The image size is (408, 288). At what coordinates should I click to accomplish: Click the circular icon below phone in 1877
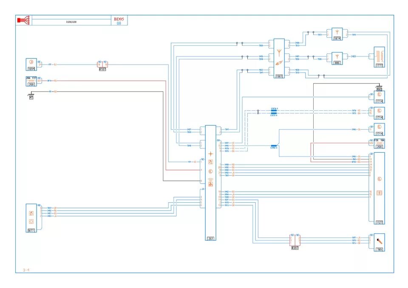tap(31, 221)
